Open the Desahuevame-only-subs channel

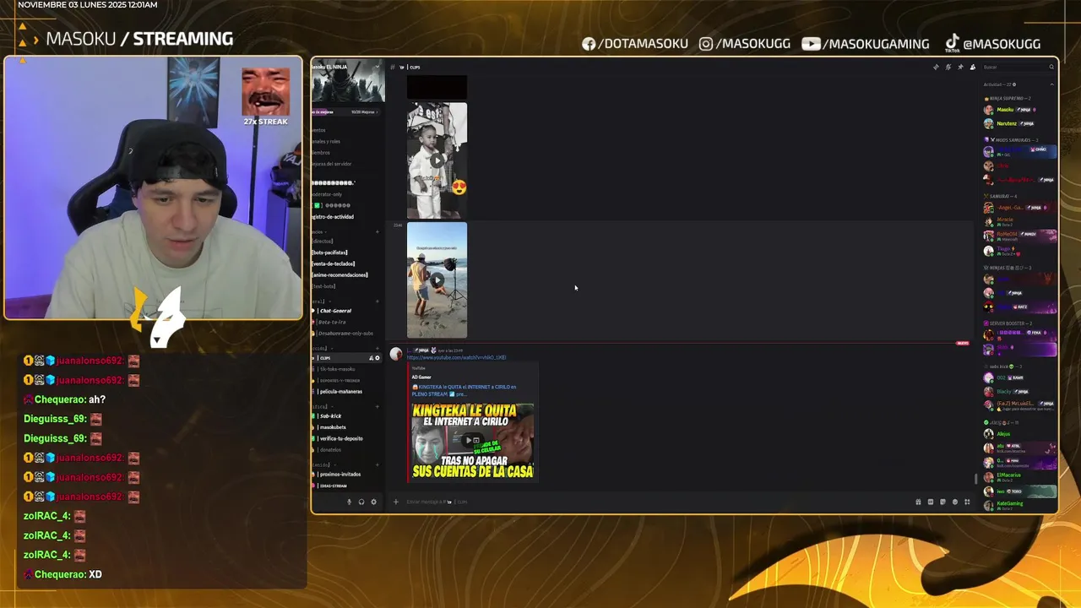pos(345,333)
